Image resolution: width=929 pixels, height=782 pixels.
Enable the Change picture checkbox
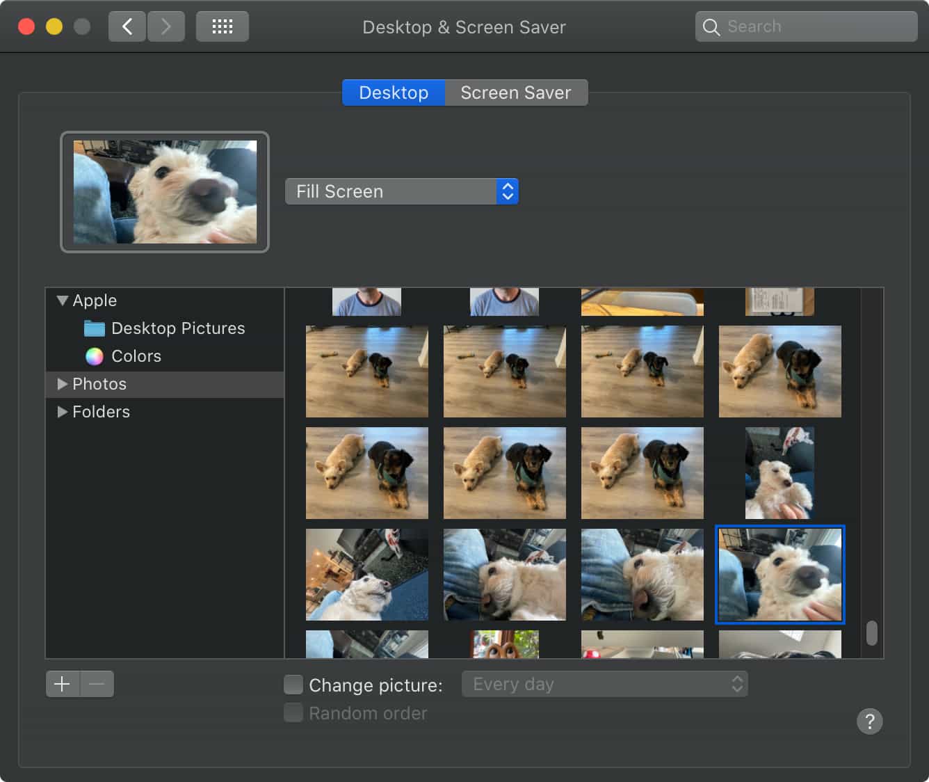(x=293, y=685)
